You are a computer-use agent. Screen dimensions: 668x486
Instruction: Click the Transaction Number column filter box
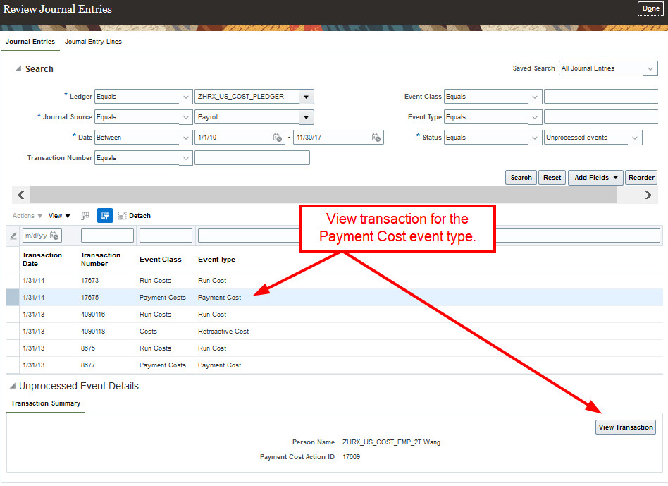(x=107, y=236)
